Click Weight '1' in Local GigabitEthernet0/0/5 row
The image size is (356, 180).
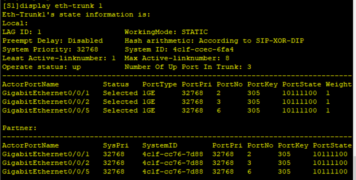coord(328,111)
